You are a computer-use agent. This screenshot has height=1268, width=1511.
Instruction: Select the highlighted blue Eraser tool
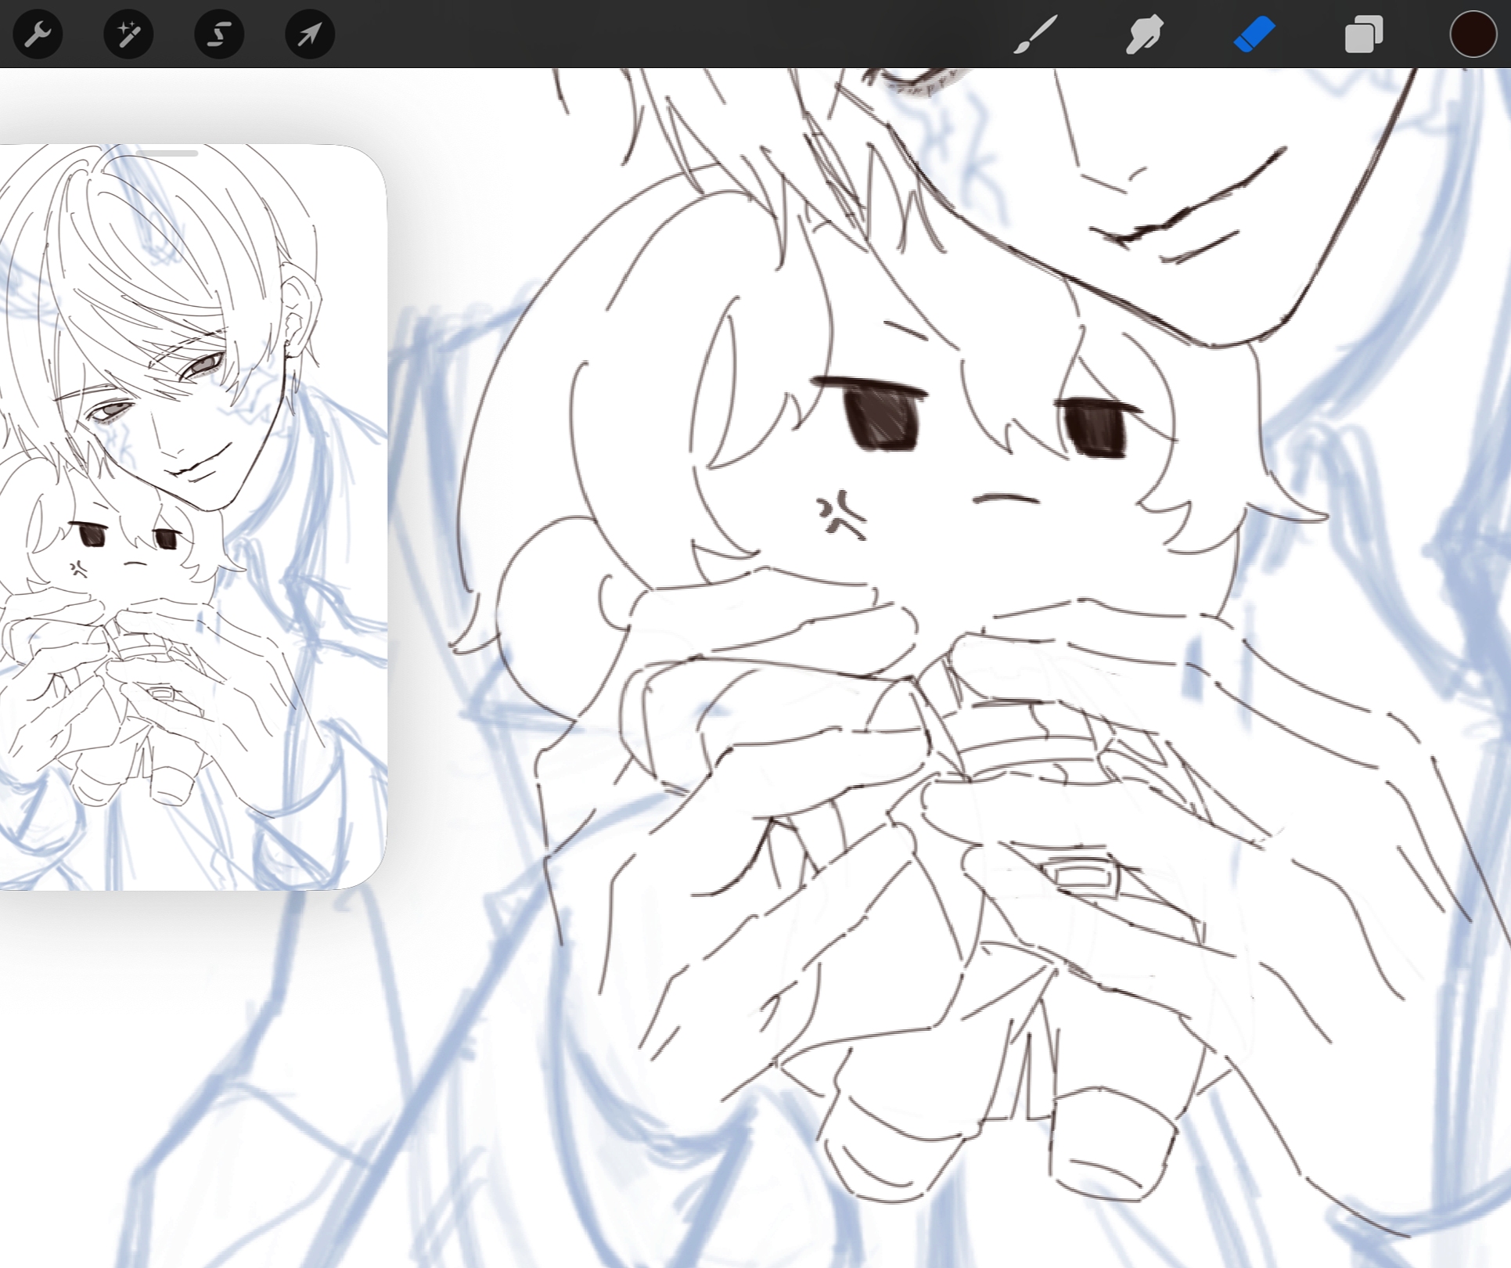click(1254, 34)
